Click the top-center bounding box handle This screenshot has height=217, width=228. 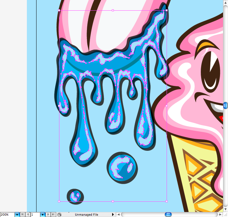click(x=113, y=10)
